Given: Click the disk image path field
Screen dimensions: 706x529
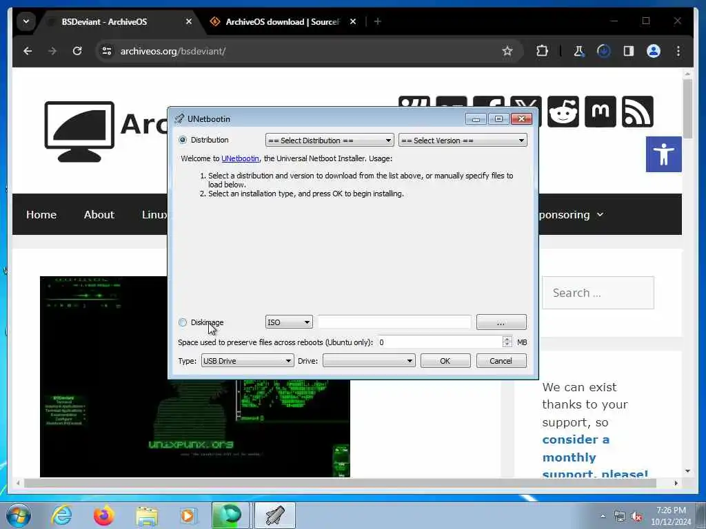Looking at the screenshot, I should (394, 322).
